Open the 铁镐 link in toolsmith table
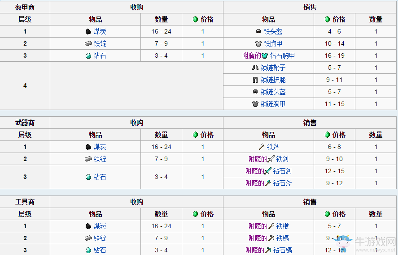 click(x=282, y=238)
